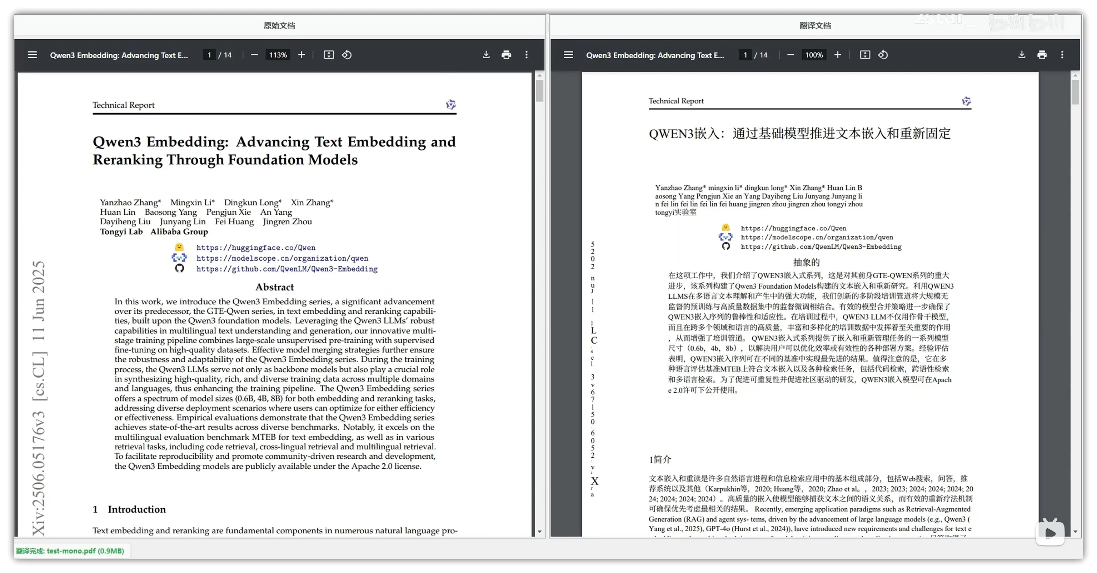
Task: Click down arrow of translated document scrollbar
Action: 1075,531
